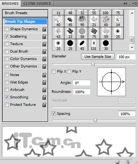Click the Spacing slider handle

(x=95, y=120)
